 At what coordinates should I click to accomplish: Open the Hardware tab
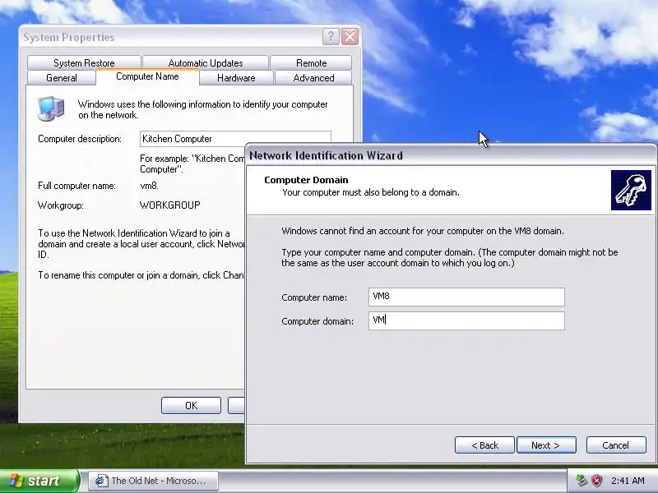236,78
